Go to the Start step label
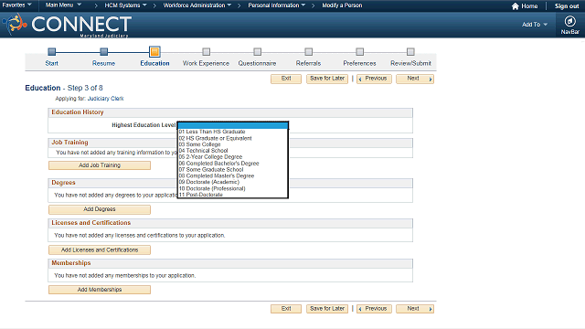 coord(52,63)
